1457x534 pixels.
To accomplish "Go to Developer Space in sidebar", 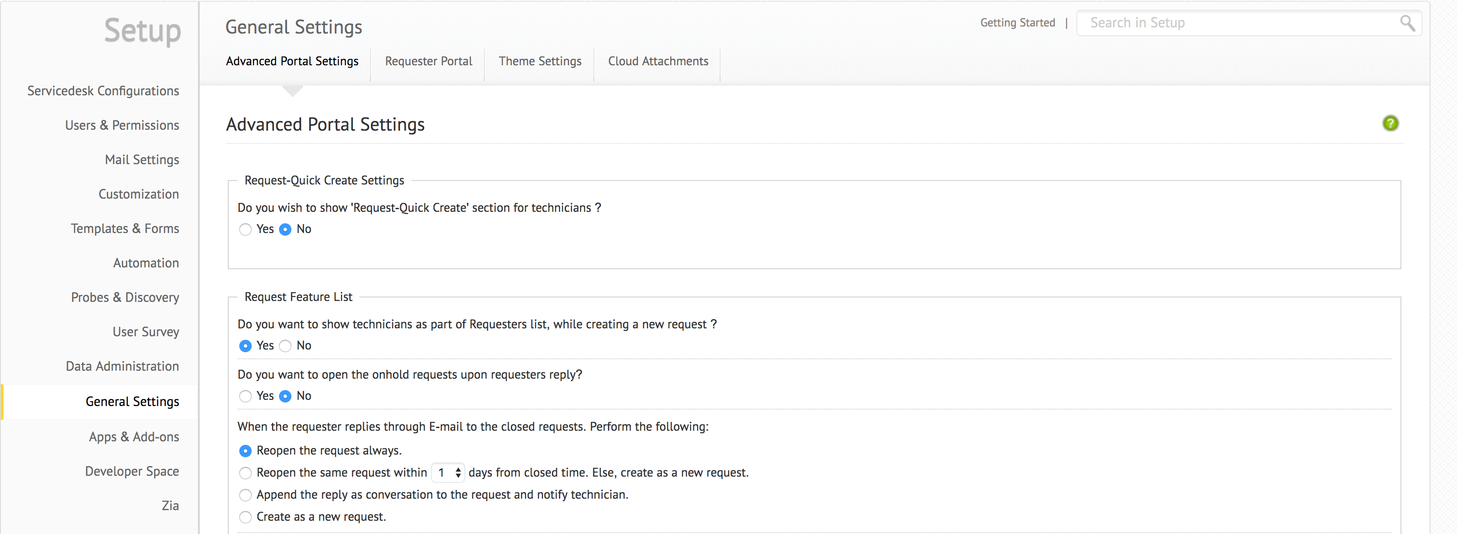I will 132,471.
